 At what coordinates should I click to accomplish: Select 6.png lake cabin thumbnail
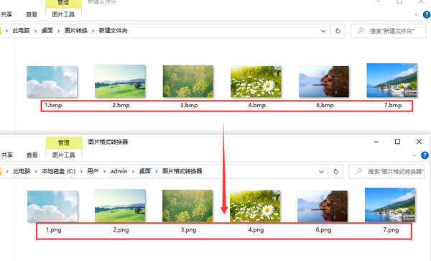[x=323, y=206]
